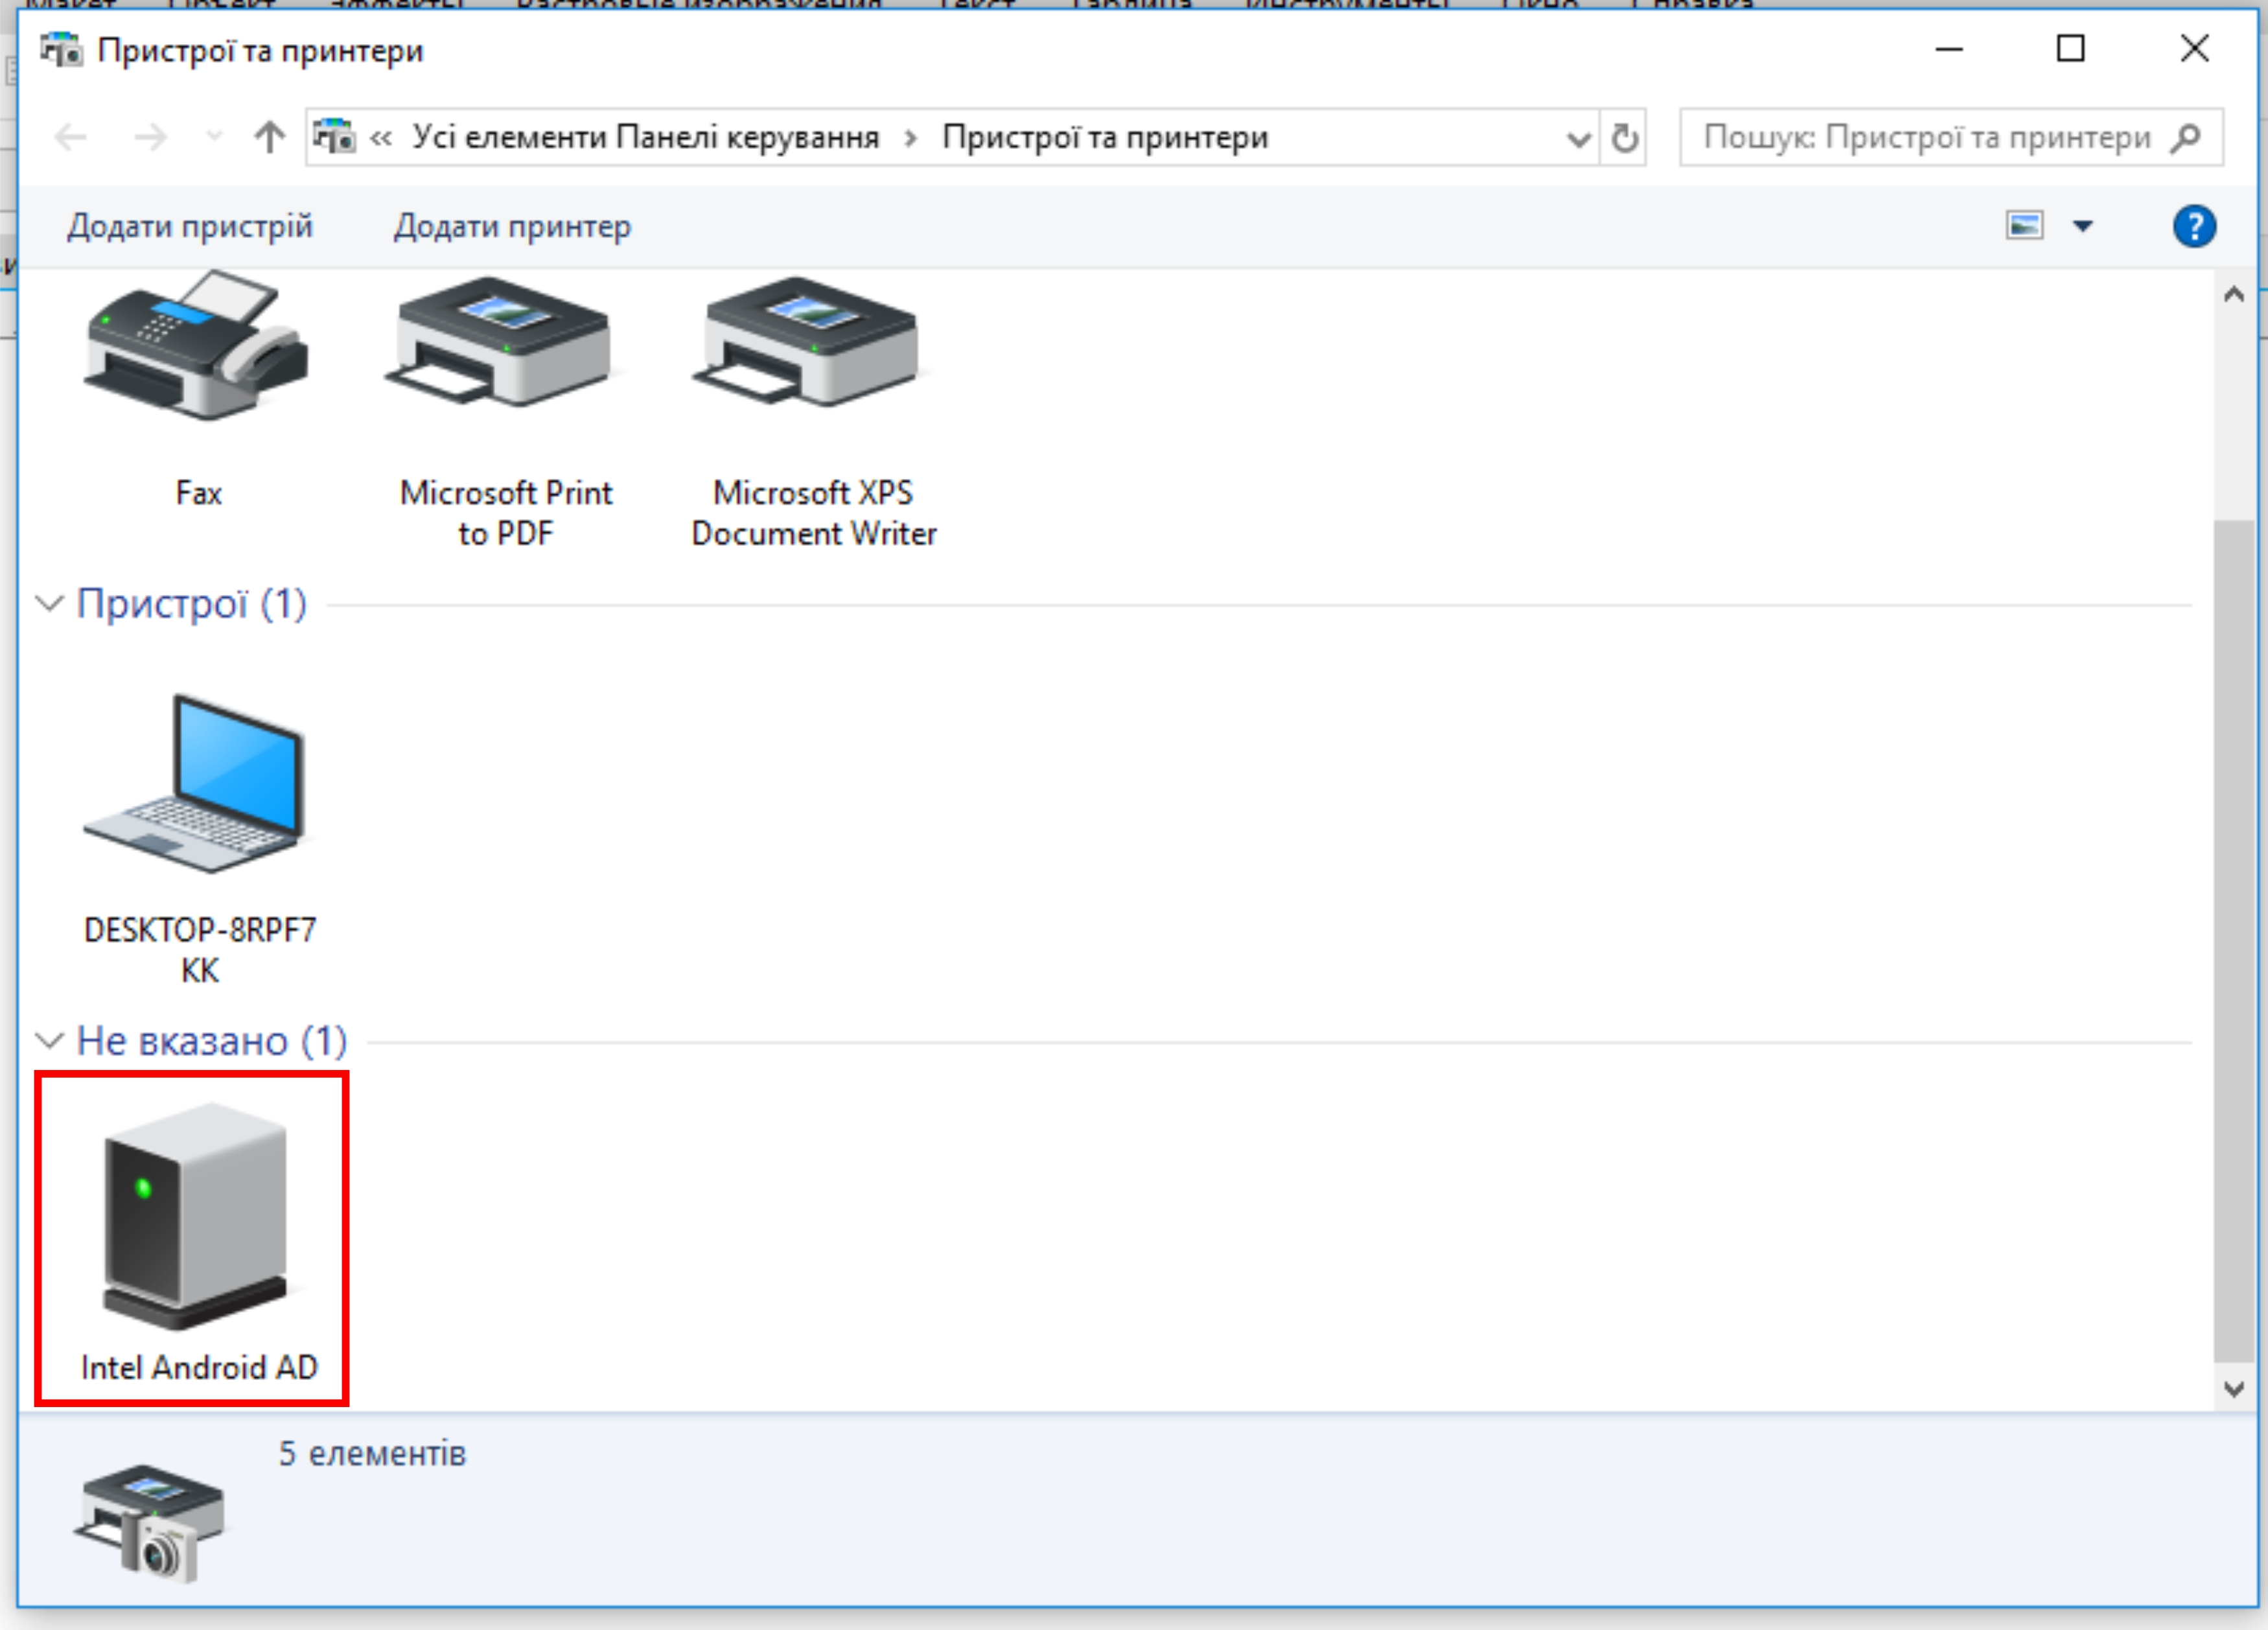Open recent locations dropdown arrow
The width and height of the screenshot is (2268, 1630).
pos(213,137)
